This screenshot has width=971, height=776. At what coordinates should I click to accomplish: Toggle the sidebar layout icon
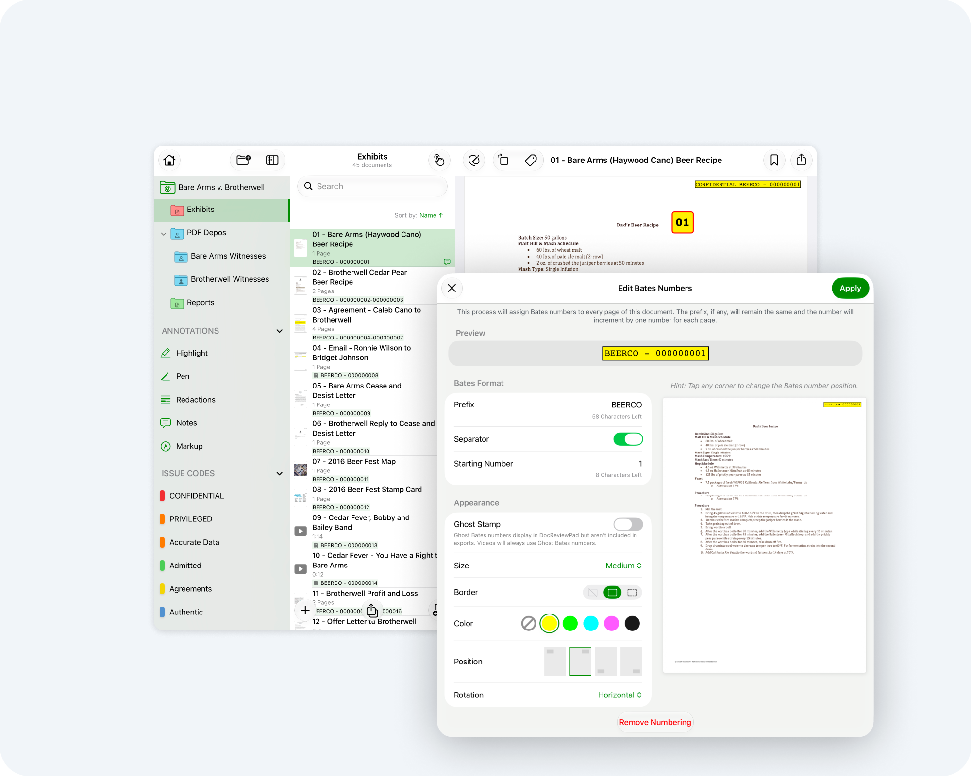[x=272, y=160]
